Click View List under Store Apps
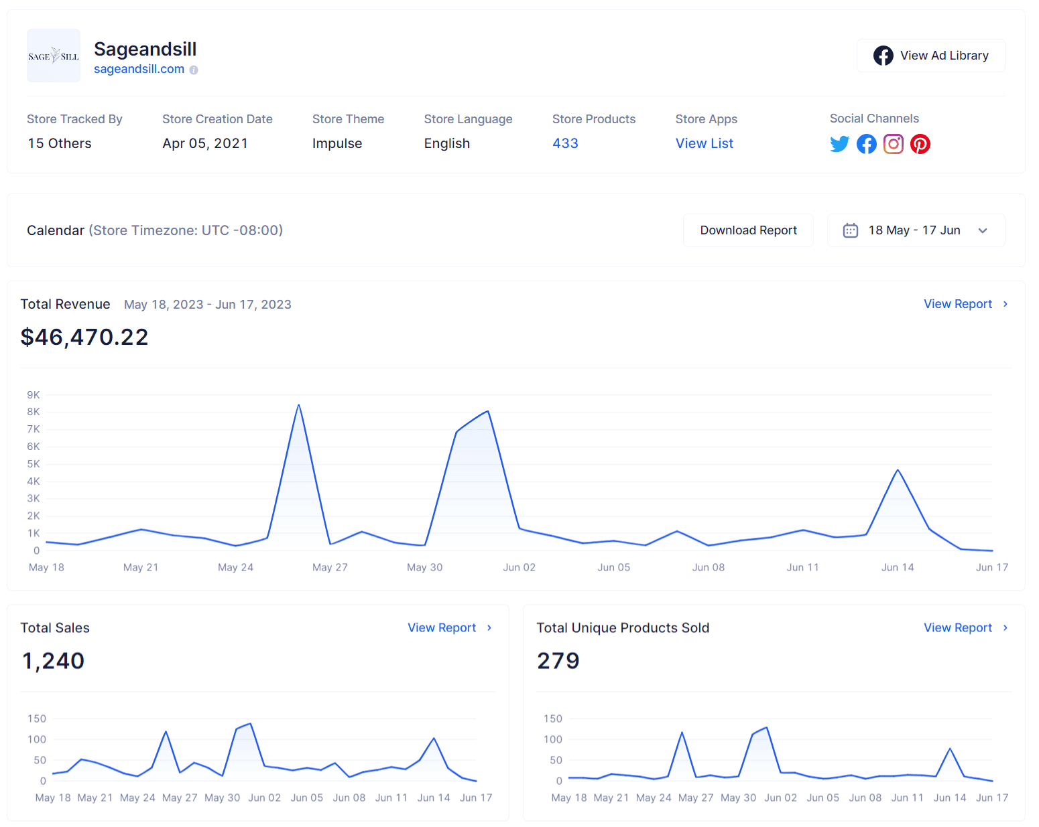 tap(704, 143)
